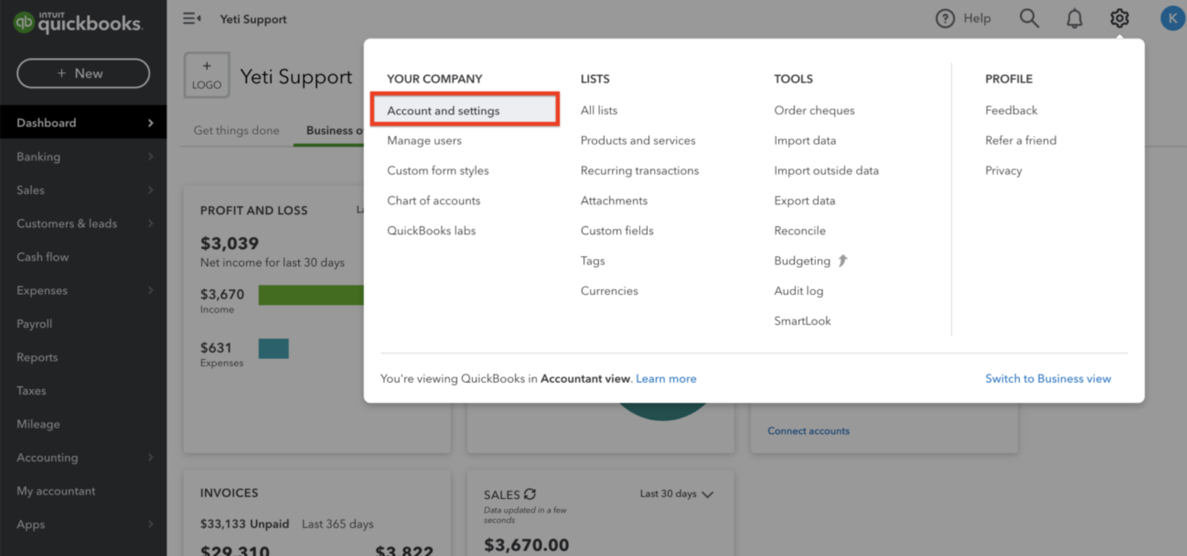Add a company logo via the LOGO box

coord(207,75)
